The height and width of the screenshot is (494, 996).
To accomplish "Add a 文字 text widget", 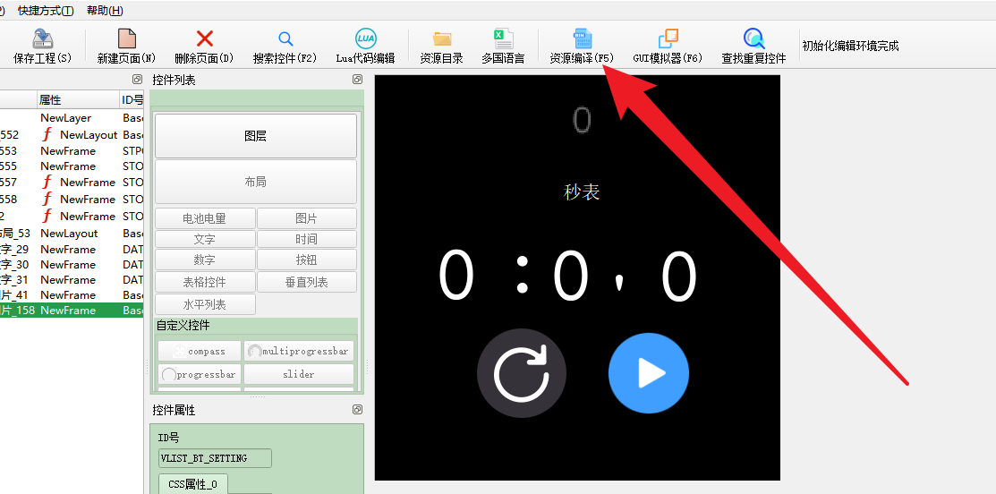I will [x=205, y=239].
